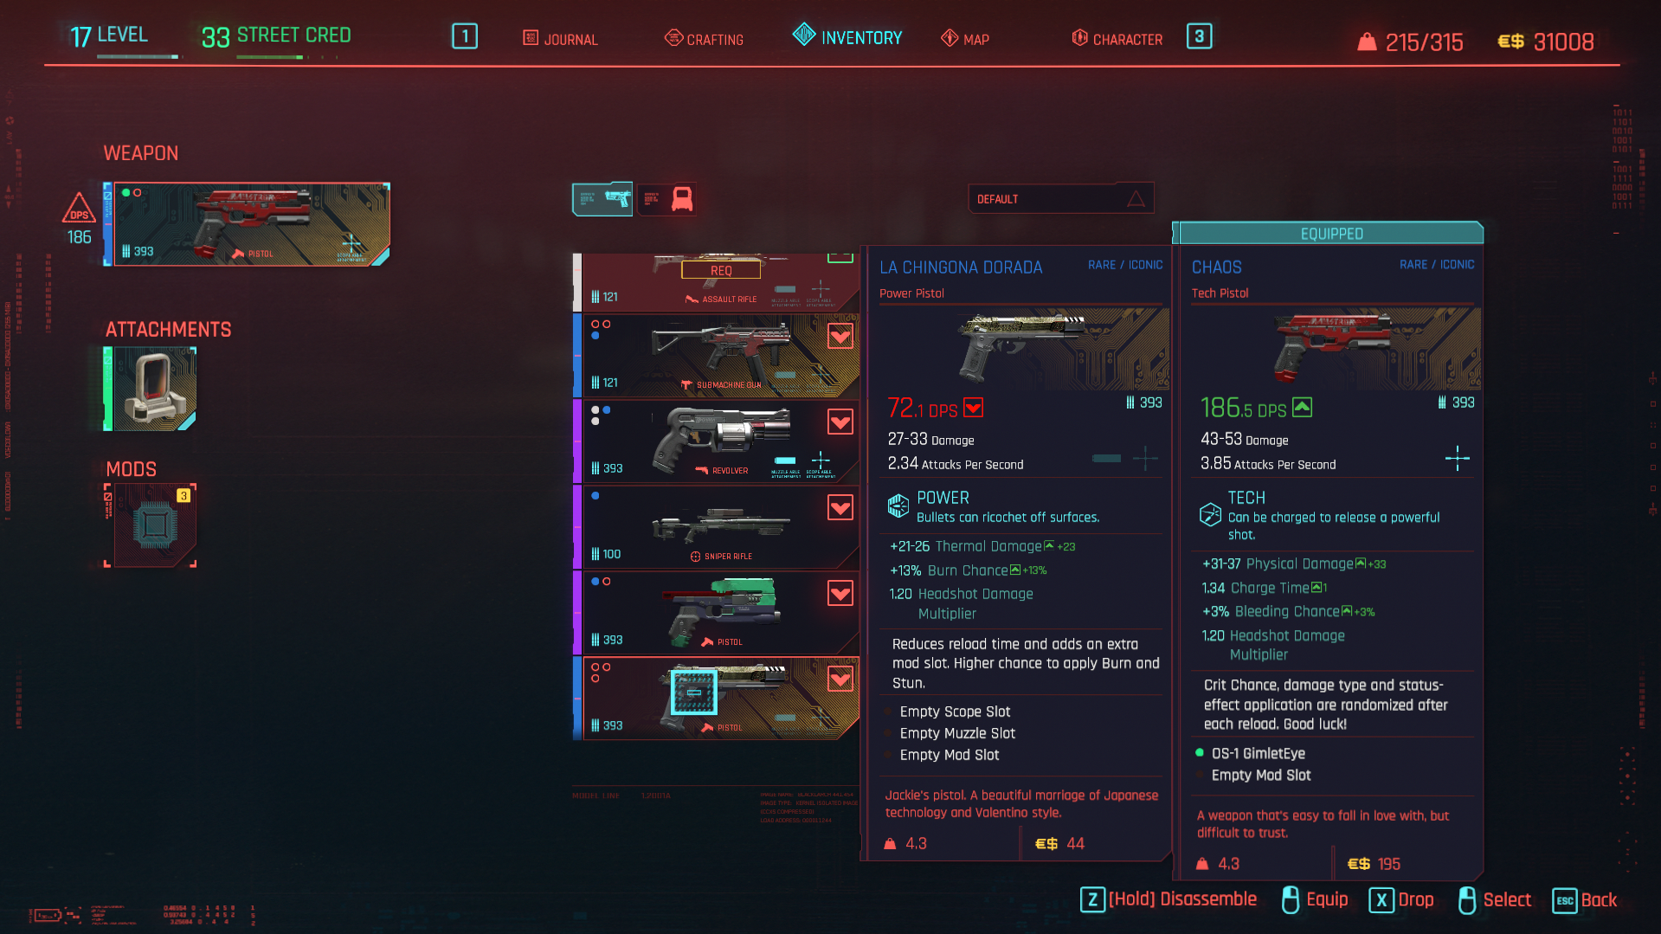Open the Default sort dropdown
The height and width of the screenshot is (934, 1661).
click(x=1060, y=199)
